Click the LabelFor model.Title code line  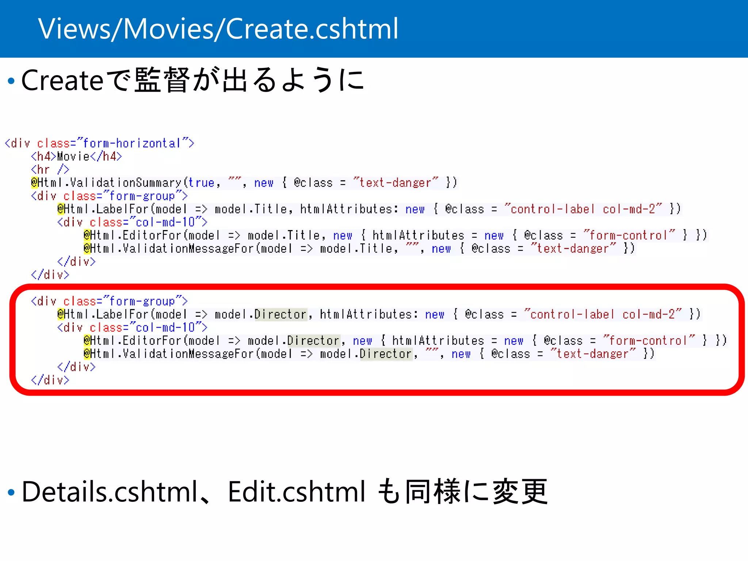(x=369, y=209)
